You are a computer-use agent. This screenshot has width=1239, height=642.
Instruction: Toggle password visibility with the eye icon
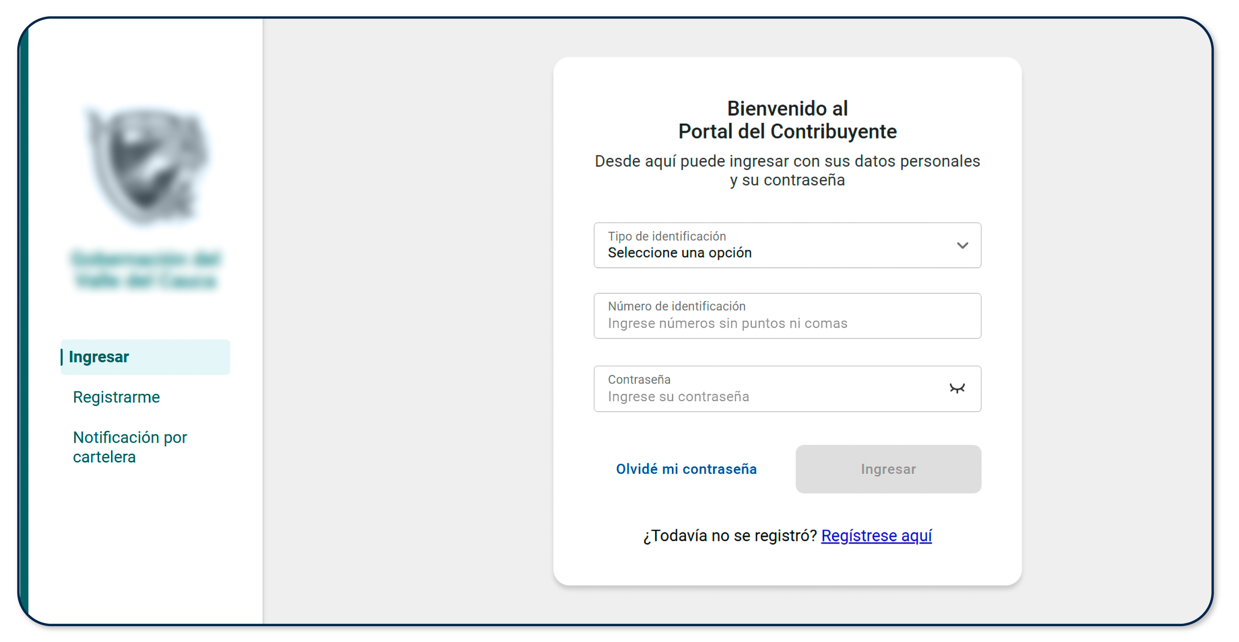957,389
